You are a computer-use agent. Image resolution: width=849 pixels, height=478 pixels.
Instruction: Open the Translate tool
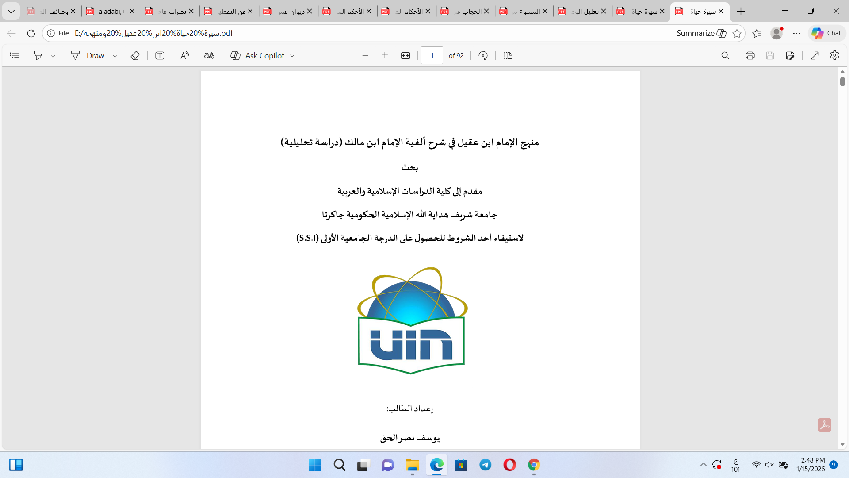[209, 55]
